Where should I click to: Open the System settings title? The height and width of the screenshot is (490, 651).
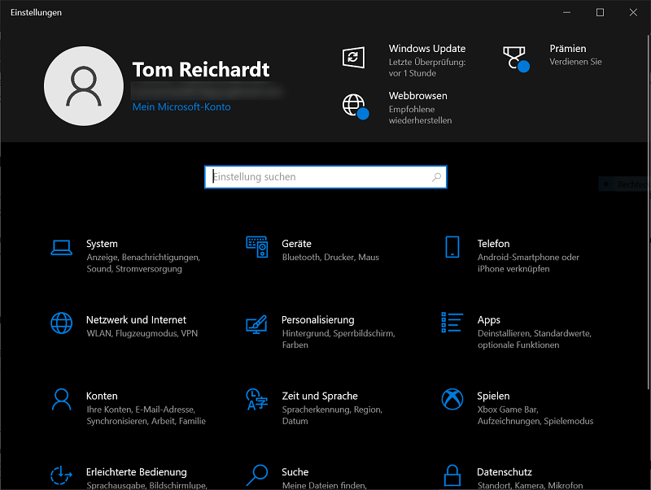[102, 244]
